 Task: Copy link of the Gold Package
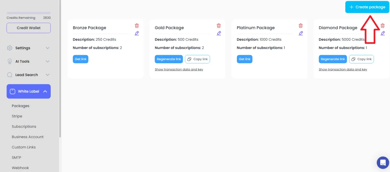(198, 59)
